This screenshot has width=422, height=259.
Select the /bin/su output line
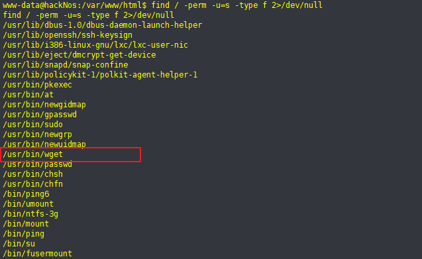coord(19,244)
